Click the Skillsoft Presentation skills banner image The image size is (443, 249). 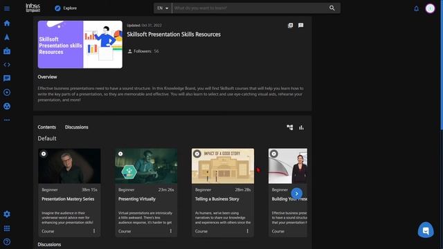pyautogui.click(x=80, y=44)
